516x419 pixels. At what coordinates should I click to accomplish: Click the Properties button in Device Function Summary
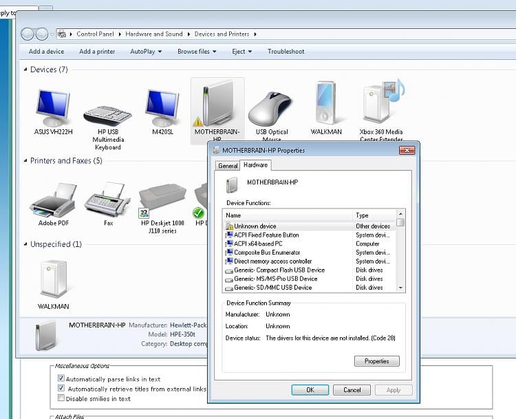point(377,361)
